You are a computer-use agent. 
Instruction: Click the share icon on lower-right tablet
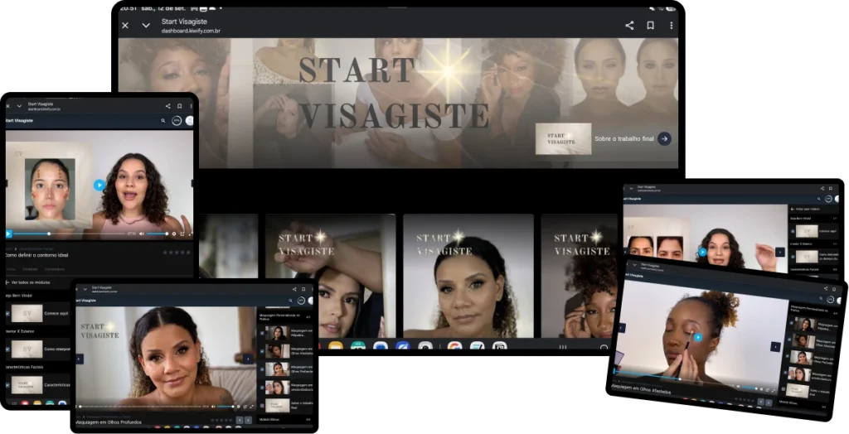[x=826, y=288]
